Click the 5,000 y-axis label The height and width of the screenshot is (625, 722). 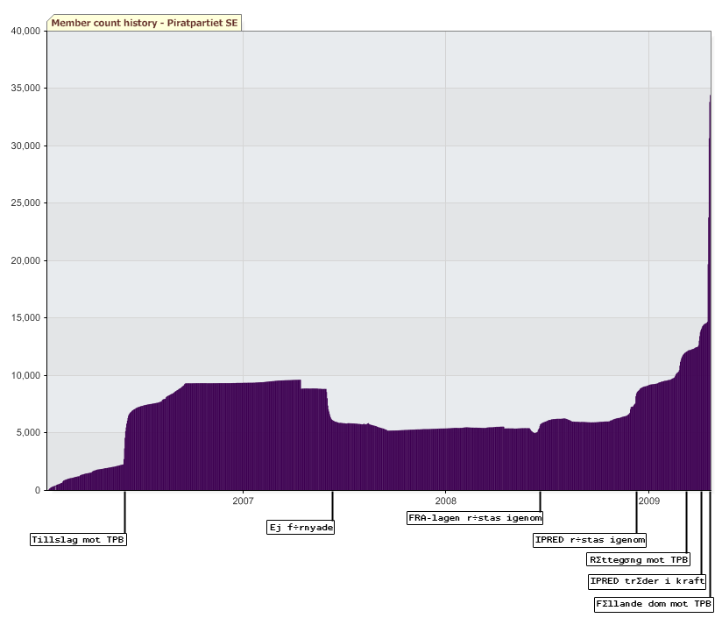pyautogui.click(x=28, y=433)
